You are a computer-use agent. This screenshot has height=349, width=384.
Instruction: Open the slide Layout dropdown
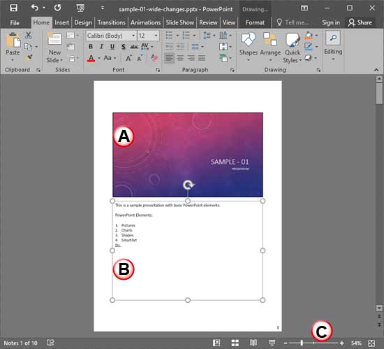[x=73, y=36]
